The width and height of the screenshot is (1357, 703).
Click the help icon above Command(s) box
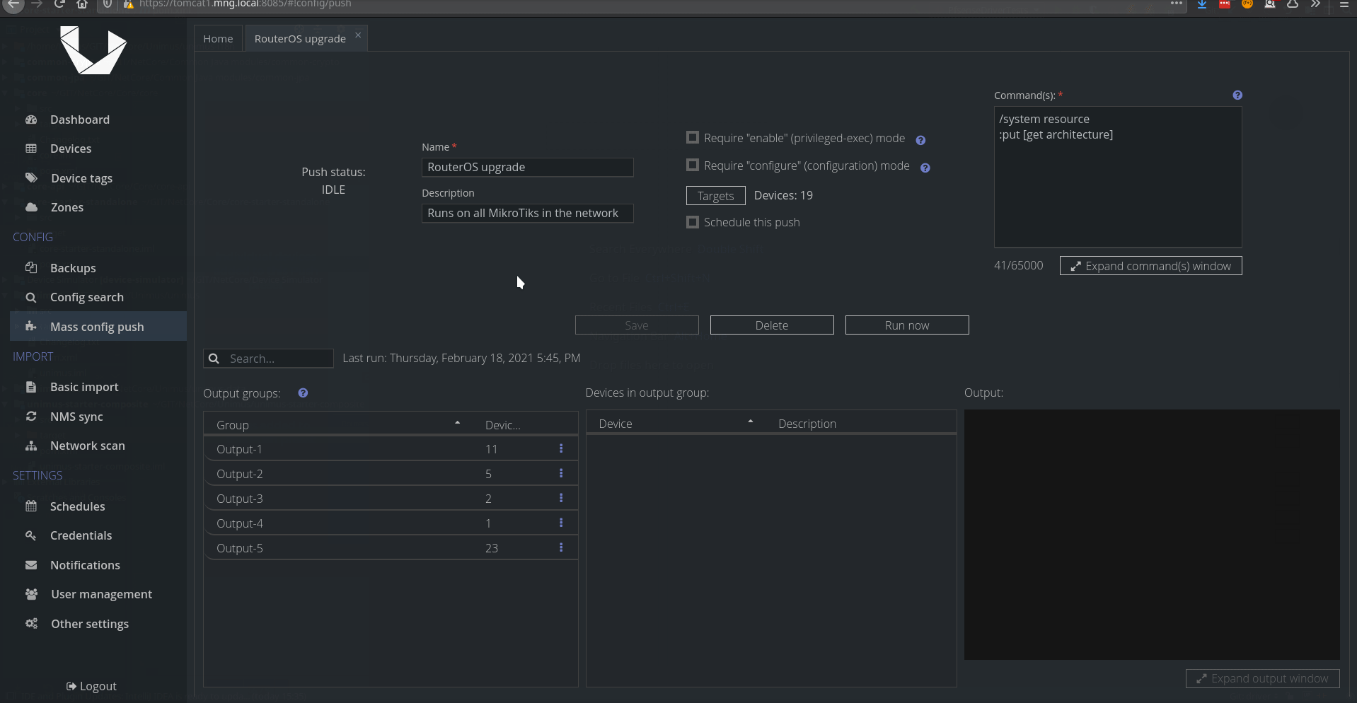[x=1237, y=95]
